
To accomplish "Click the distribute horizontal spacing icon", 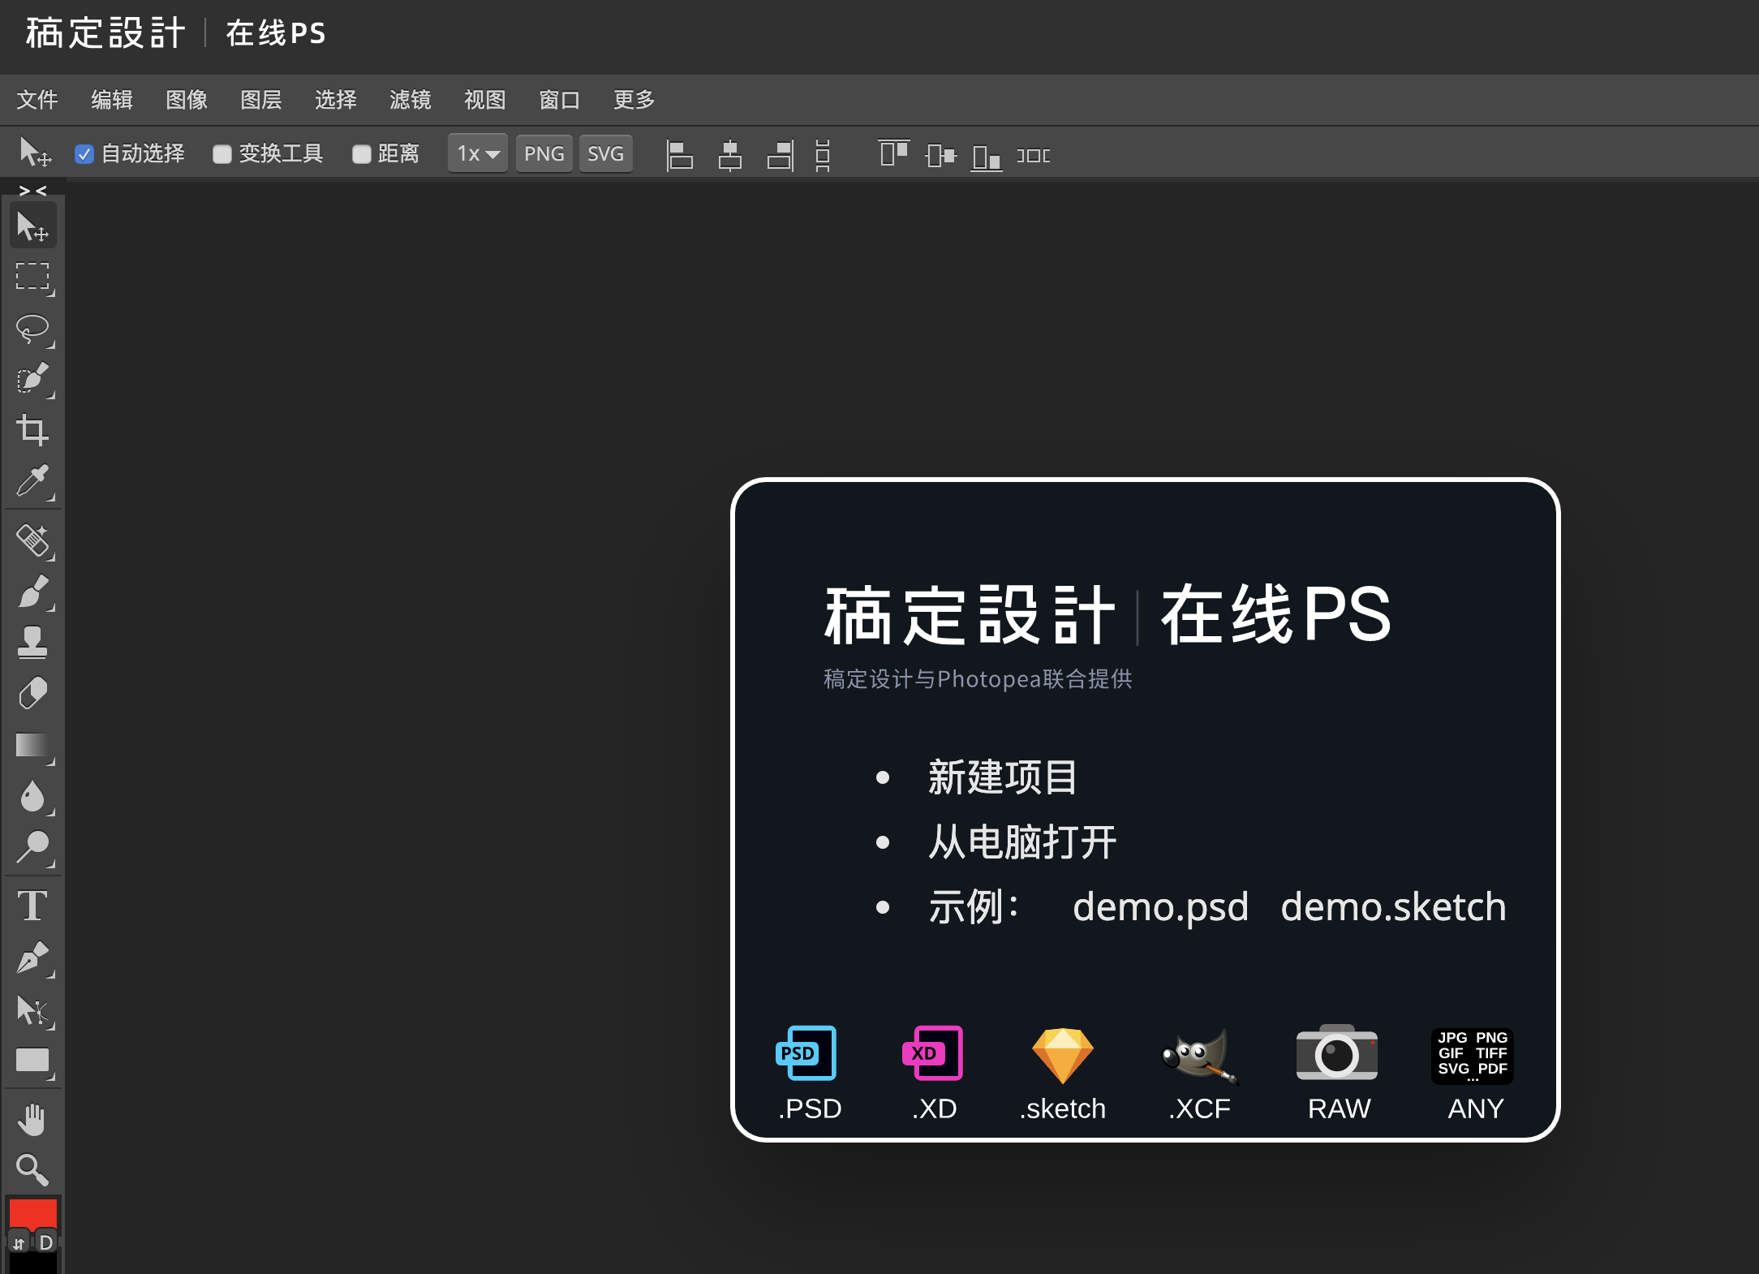I will point(1034,155).
